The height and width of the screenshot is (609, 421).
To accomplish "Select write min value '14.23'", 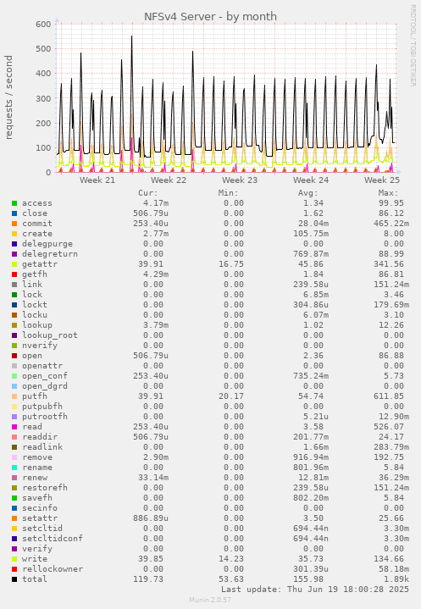I will (x=231, y=559).
